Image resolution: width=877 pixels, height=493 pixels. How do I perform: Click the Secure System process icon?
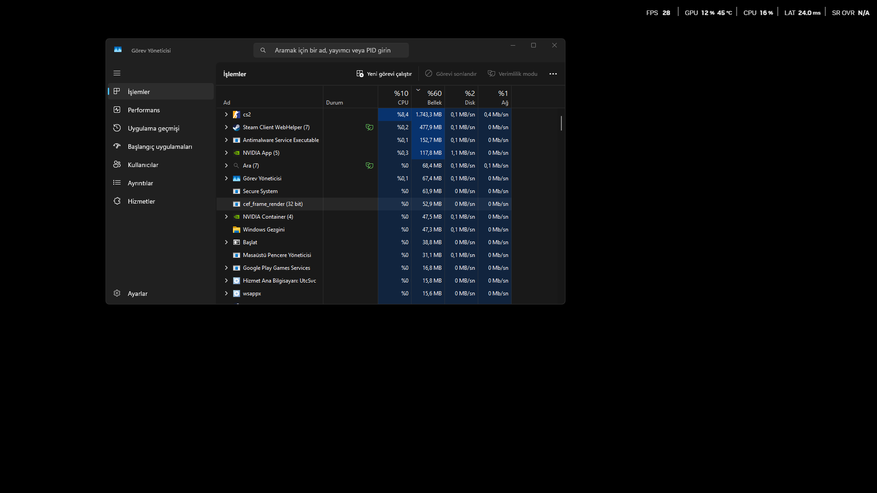[236, 191]
